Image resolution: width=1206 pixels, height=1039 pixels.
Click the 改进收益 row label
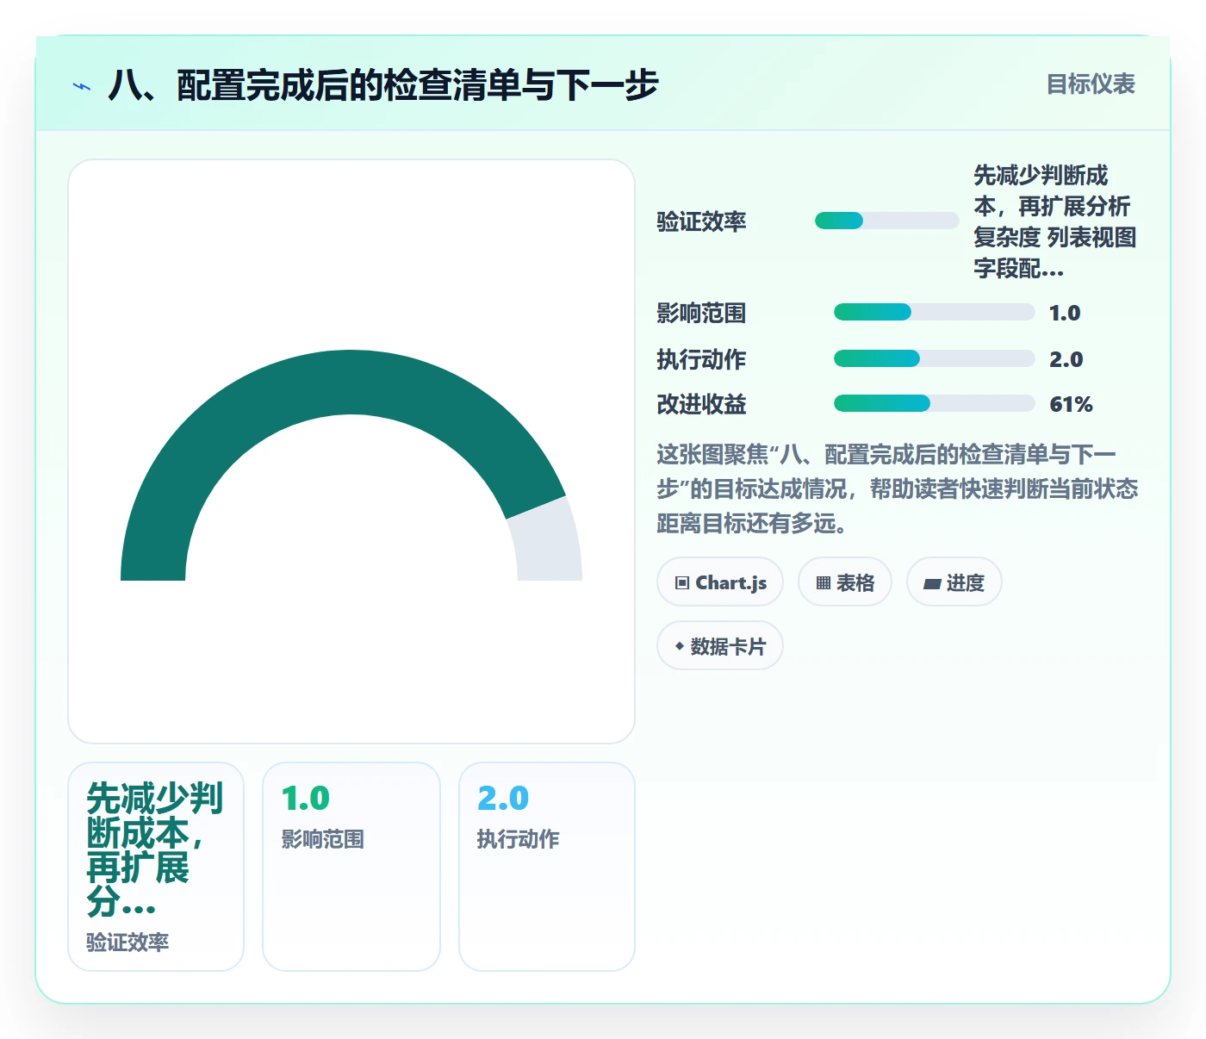(701, 404)
